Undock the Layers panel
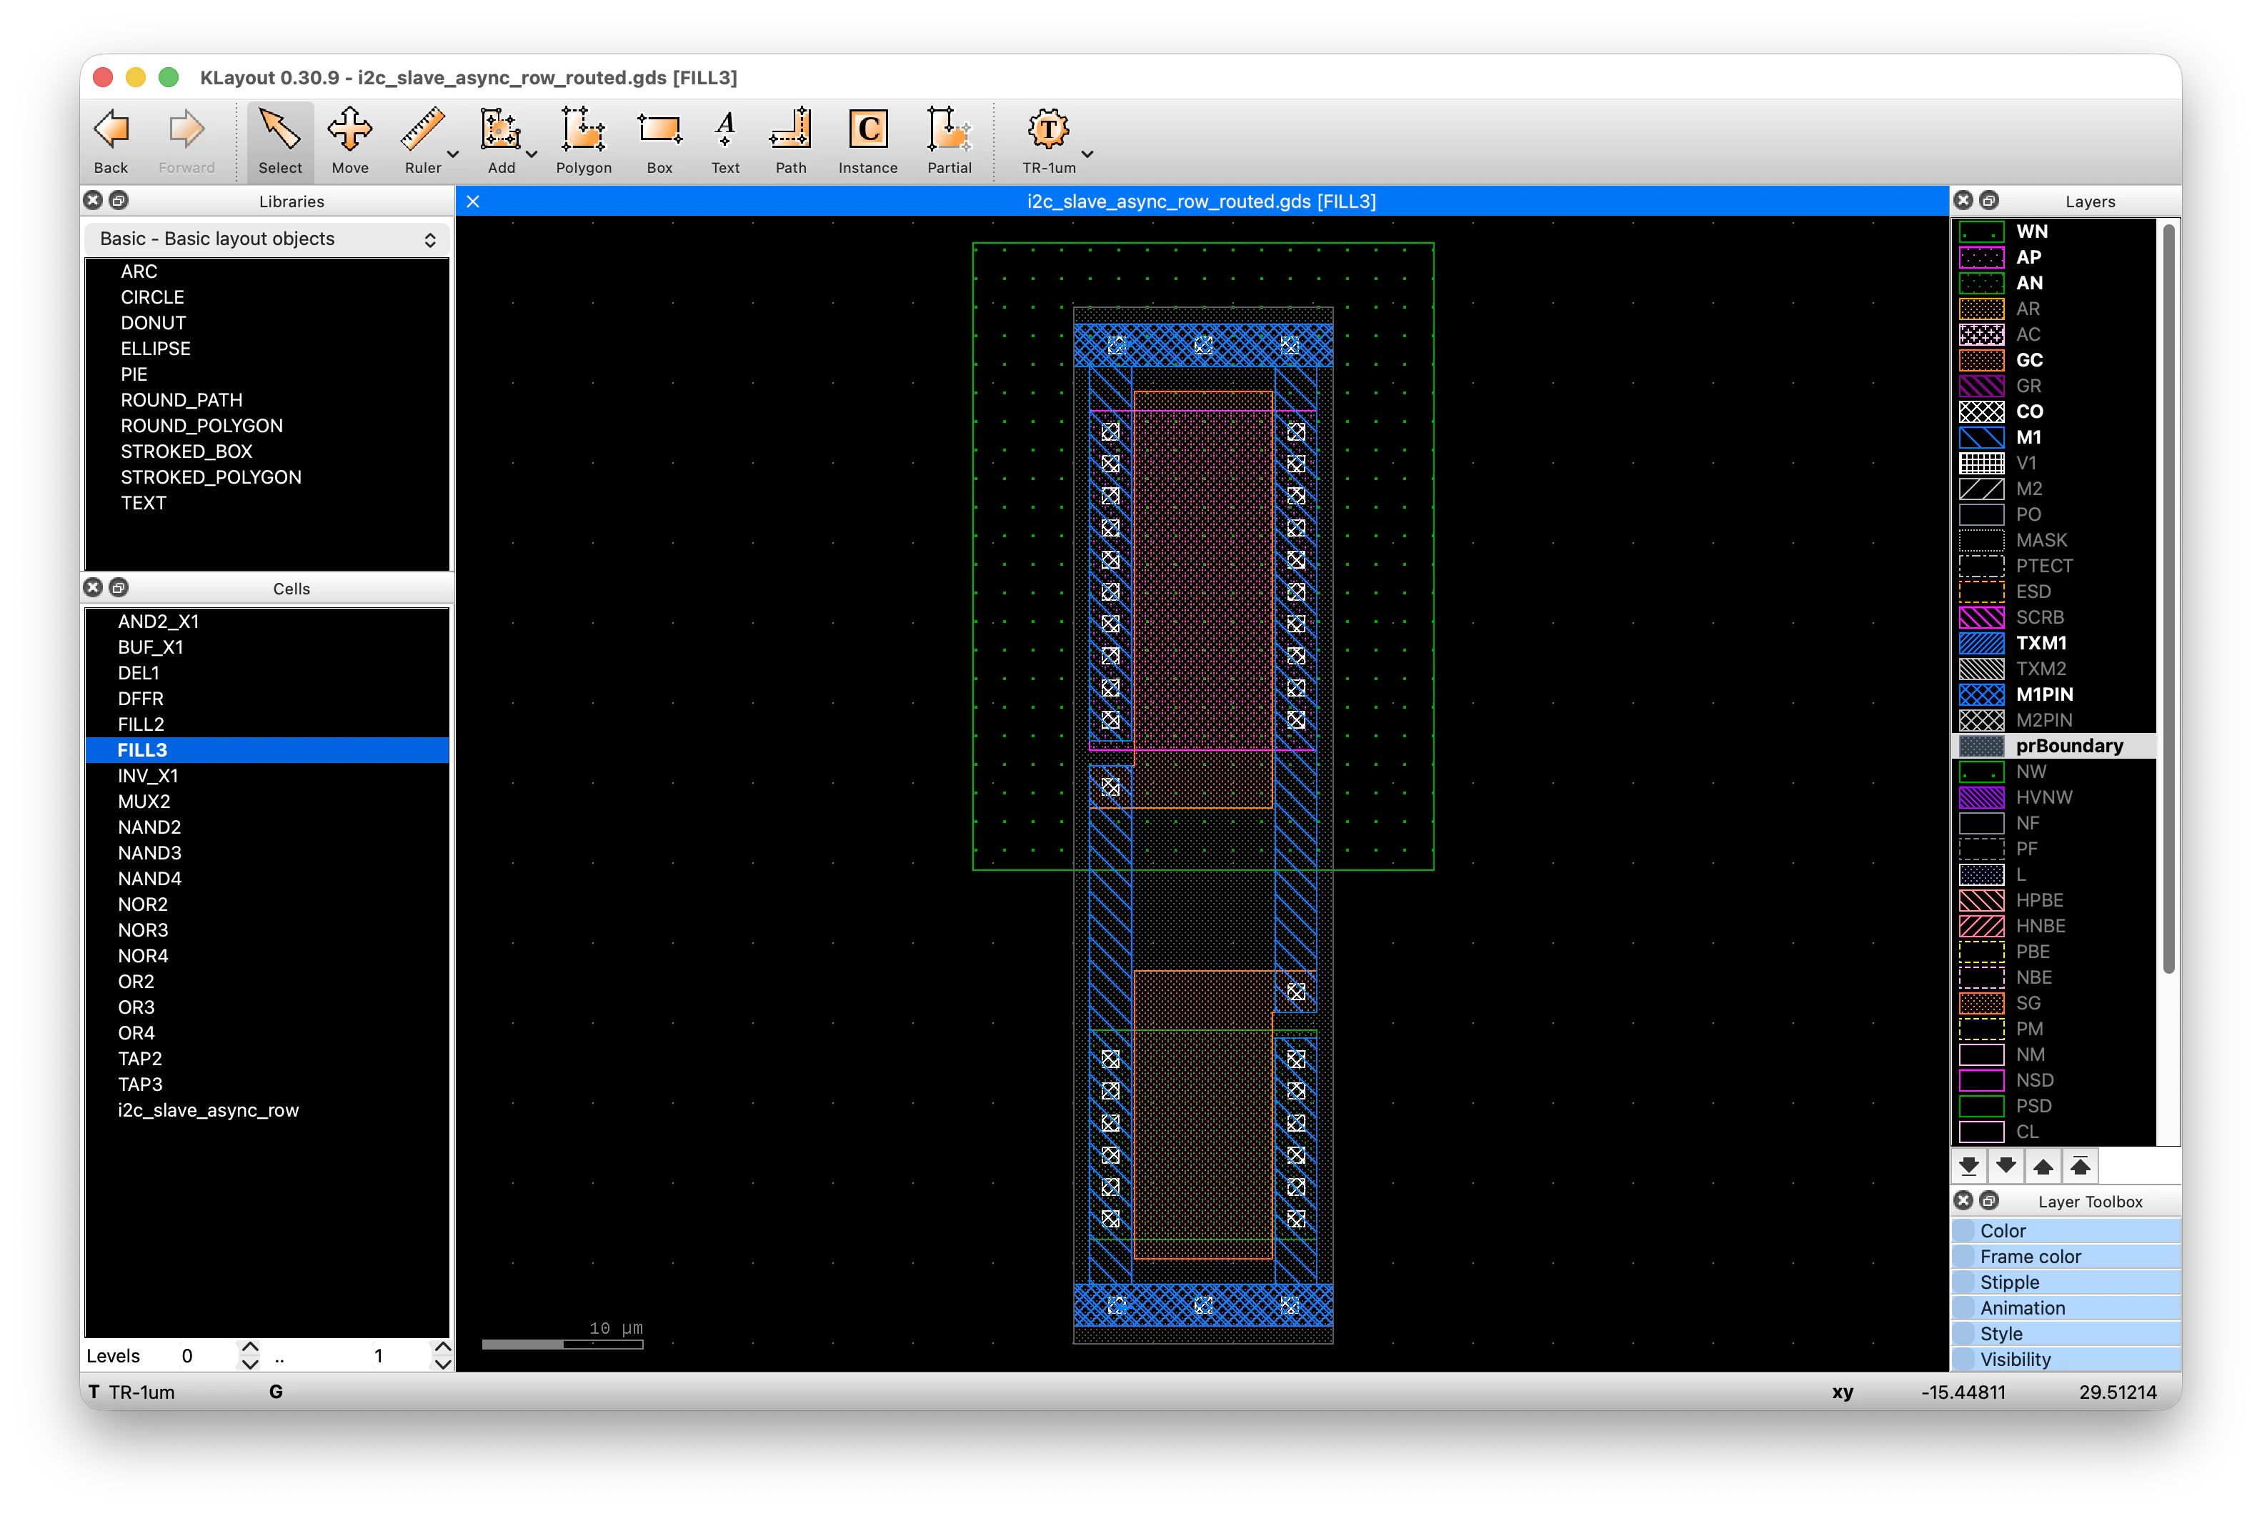The width and height of the screenshot is (2262, 1516). (1989, 200)
